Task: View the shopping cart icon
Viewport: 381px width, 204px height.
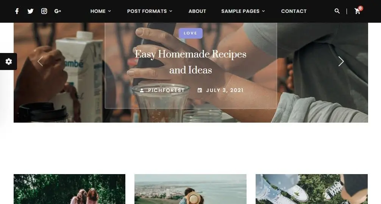Action: (x=358, y=11)
